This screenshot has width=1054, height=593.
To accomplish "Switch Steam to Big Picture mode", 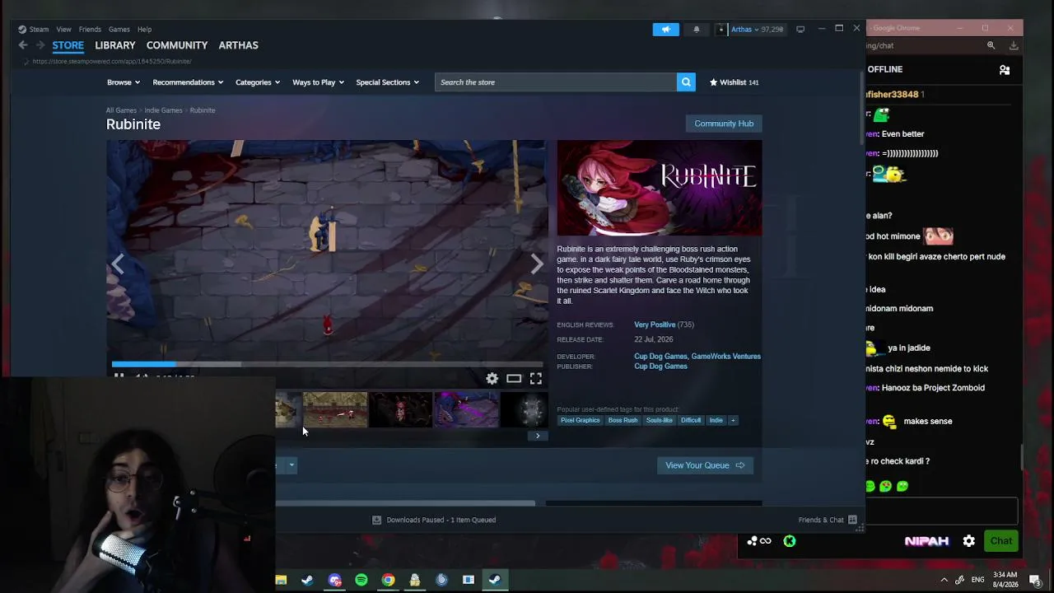I will 800,30.
